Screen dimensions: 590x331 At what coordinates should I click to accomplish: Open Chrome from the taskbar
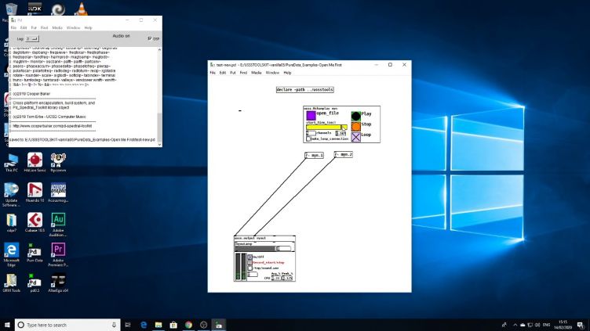(188, 325)
